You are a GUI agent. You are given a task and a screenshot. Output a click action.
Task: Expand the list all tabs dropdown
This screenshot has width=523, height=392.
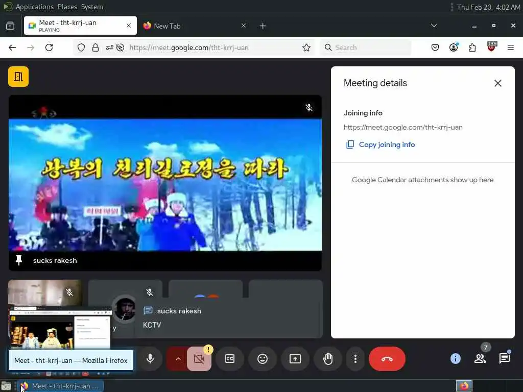click(x=434, y=26)
